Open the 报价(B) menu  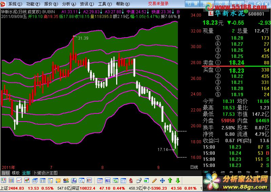click(x=51, y=4)
